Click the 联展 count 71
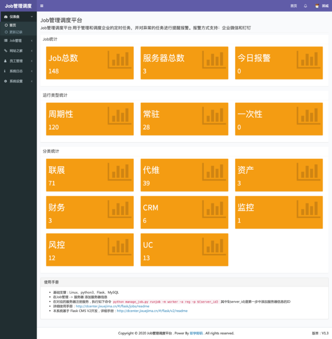The image size is (332, 339). [x=52, y=183]
